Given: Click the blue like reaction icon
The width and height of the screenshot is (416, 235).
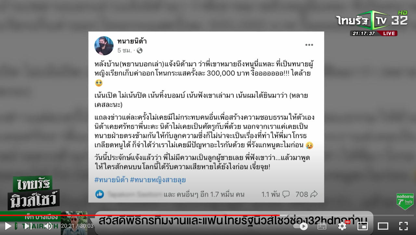Looking at the screenshot, I should point(99,194).
